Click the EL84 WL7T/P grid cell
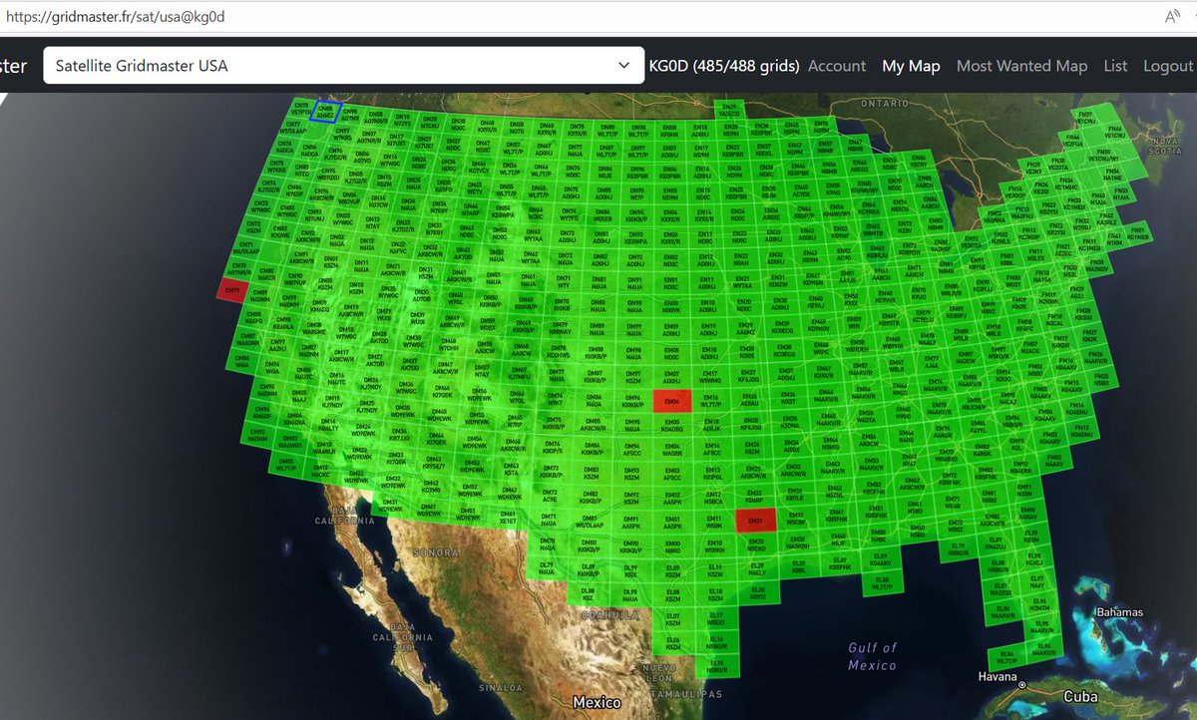This screenshot has width=1197, height=720. (1007, 658)
